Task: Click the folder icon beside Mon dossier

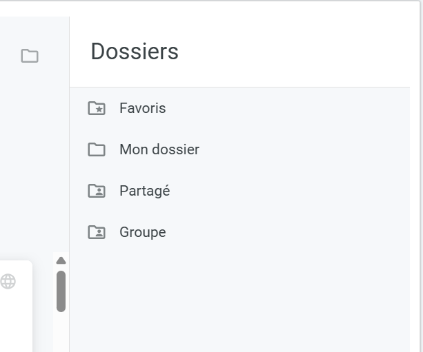Action: [97, 149]
